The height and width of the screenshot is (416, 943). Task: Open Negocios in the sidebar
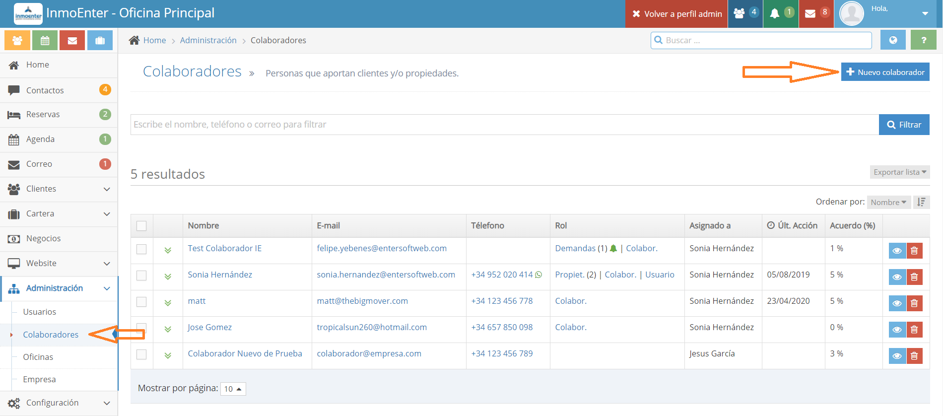point(59,239)
